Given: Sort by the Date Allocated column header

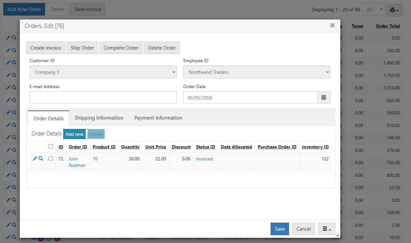Looking at the screenshot, I should point(236,147).
